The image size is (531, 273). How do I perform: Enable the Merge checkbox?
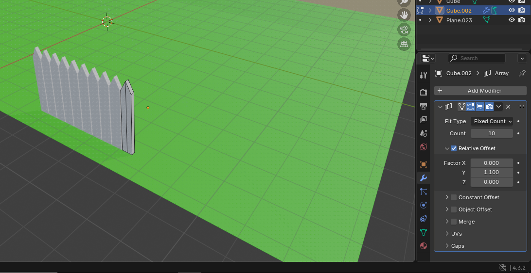click(454, 222)
